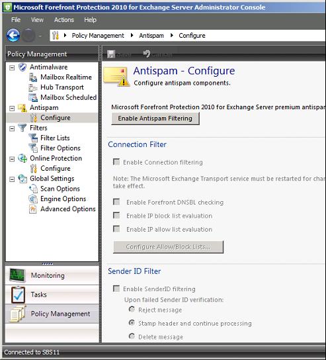The image size is (326, 360).
Task: Click the 'Connection Filter' heading
Action: (x=137, y=144)
